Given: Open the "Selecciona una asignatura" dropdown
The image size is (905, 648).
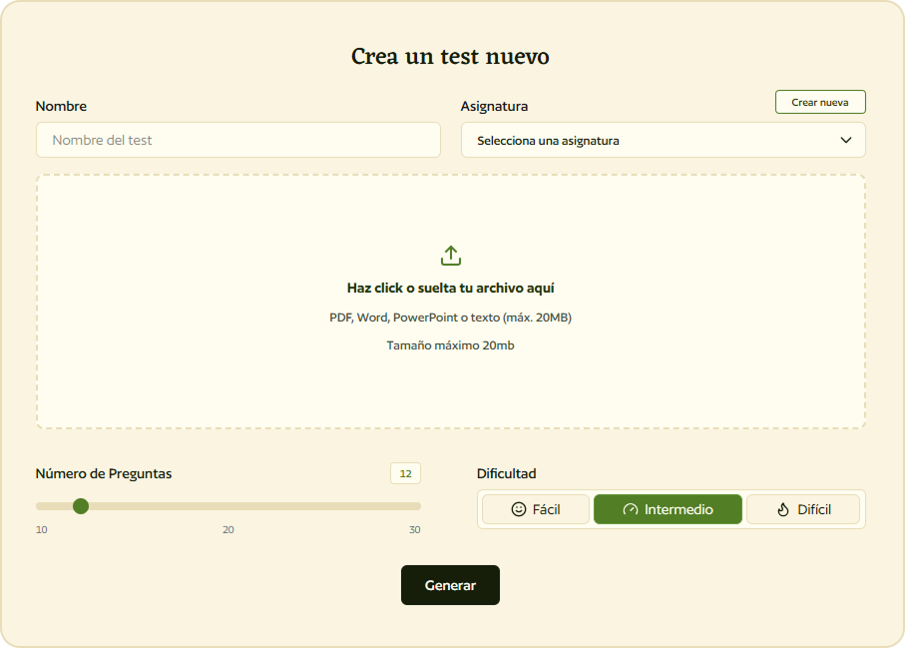Looking at the screenshot, I should click(x=663, y=140).
